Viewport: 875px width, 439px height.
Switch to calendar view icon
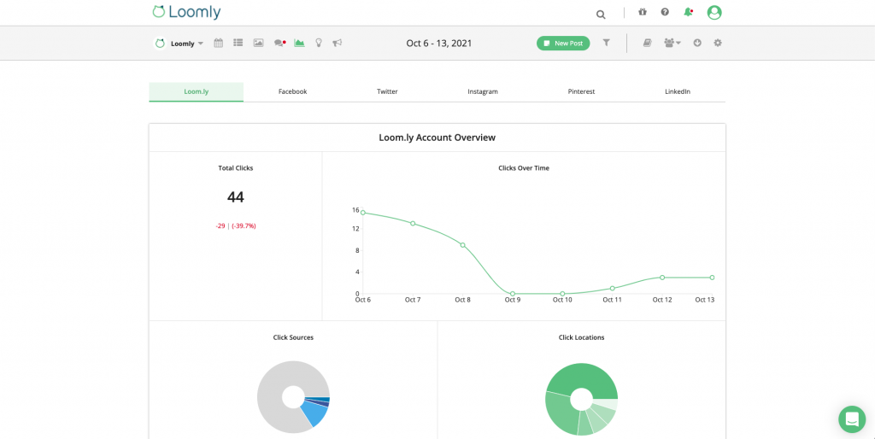pyautogui.click(x=218, y=43)
